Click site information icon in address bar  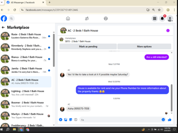(x=22, y=10)
